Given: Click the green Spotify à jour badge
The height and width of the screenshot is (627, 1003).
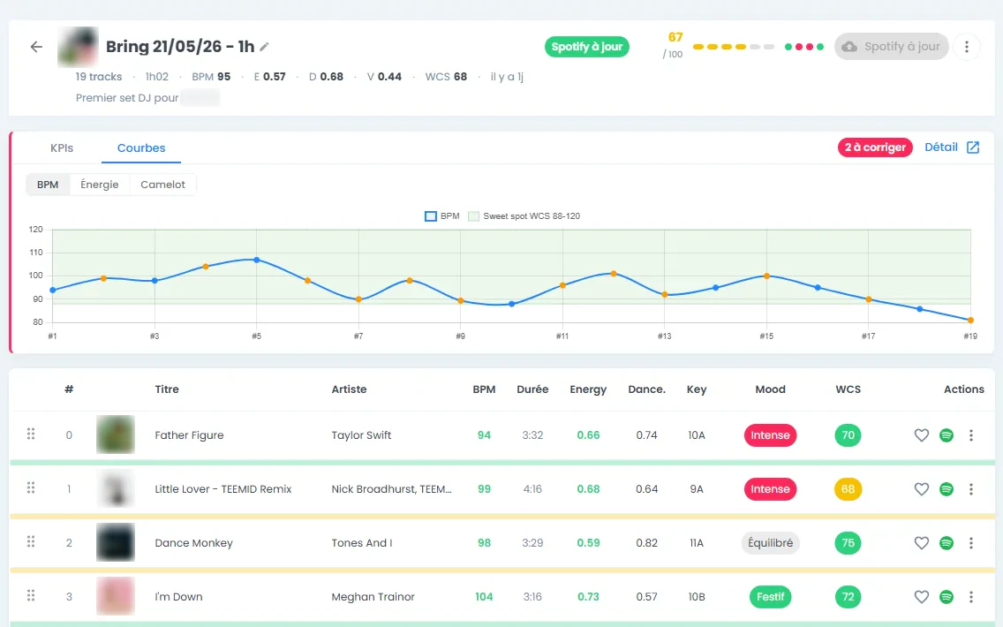Looking at the screenshot, I should (587, 47).
